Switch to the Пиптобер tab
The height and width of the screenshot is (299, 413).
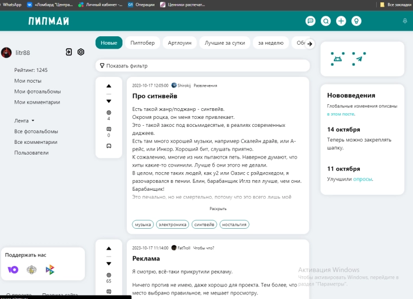pyautogui.click(x=143, y=42)
